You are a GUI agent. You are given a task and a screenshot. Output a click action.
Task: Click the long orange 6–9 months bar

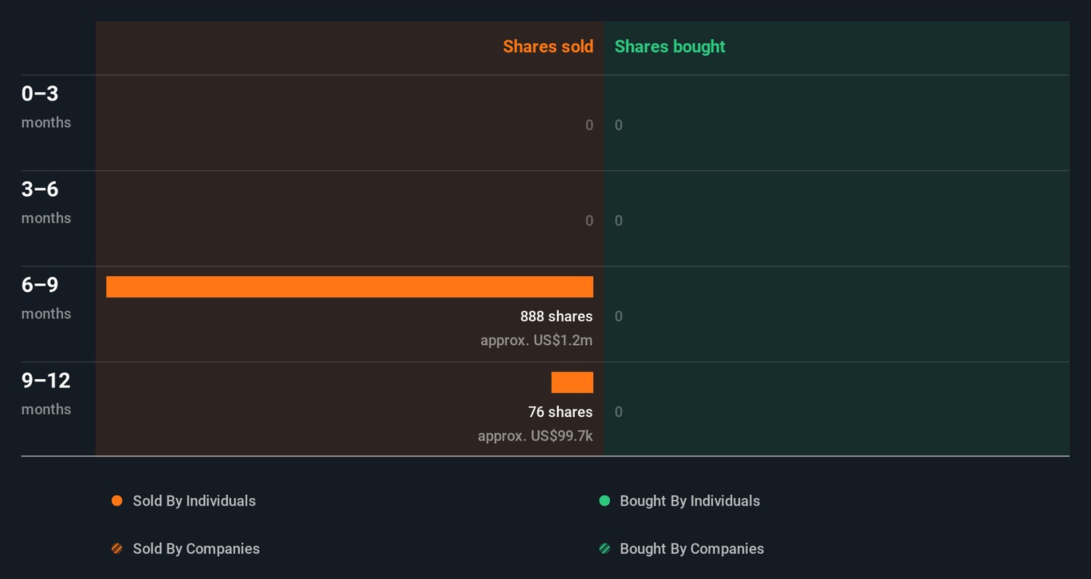click(x=349, y=287)
